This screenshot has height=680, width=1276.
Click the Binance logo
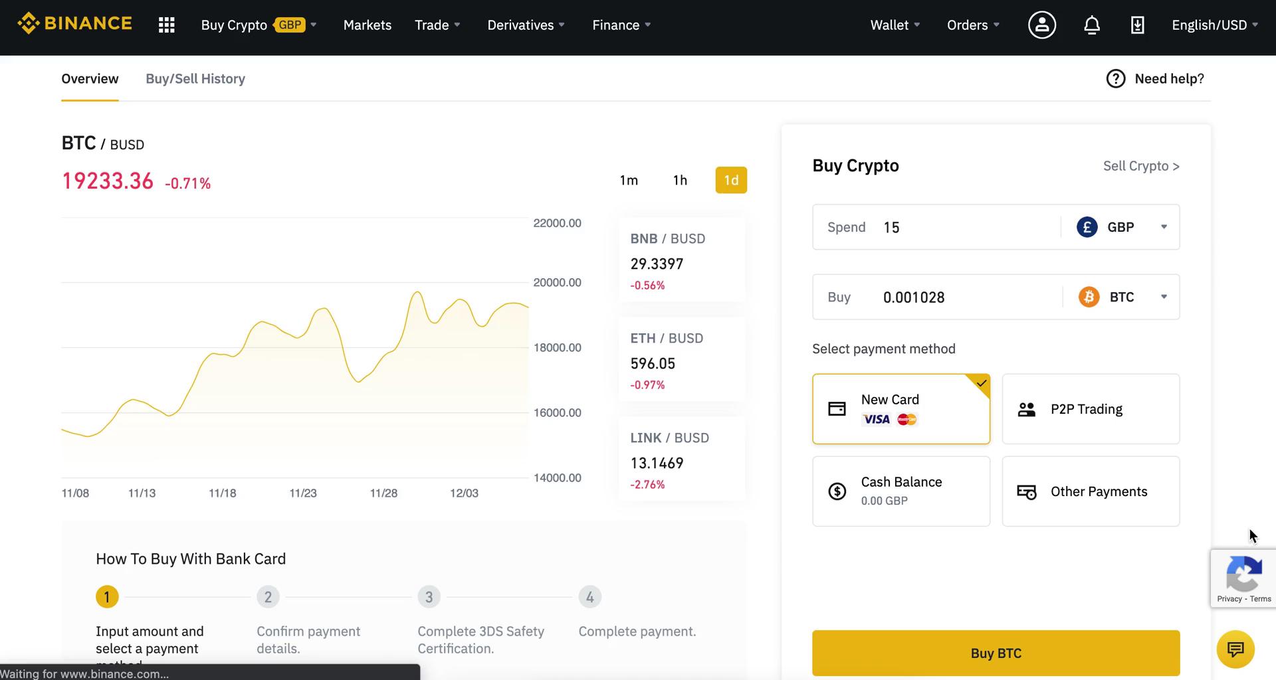point(74,24)
